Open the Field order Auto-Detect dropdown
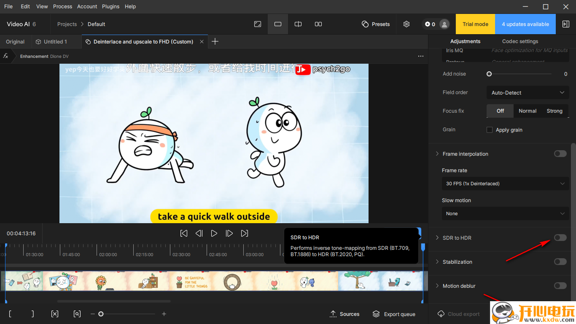The image size is (576, 324). point(528,93)
